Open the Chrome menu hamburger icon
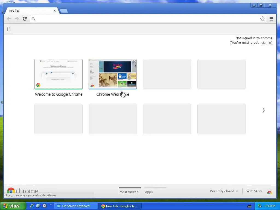The image size is (280, 210). tap(271, 19)
